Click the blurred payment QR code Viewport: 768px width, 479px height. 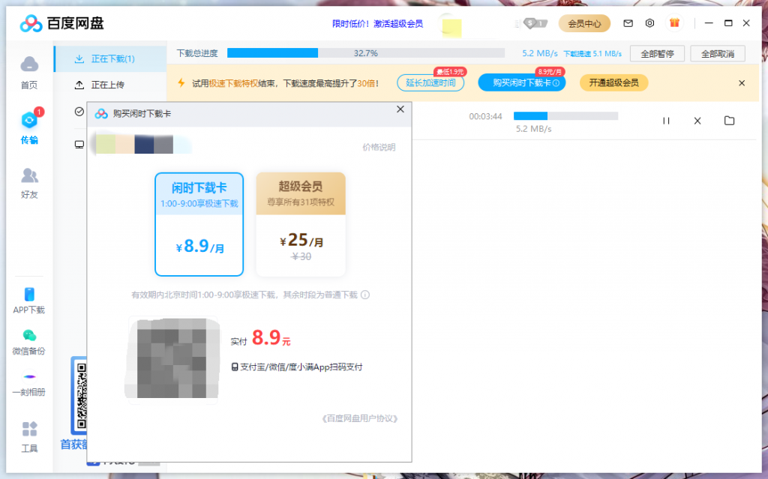pyautogui.click(x=172, y=358)
